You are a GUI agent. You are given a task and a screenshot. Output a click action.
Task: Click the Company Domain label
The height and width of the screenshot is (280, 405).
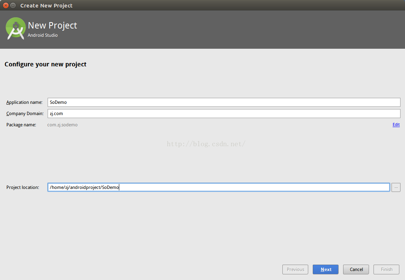point(25,114)
